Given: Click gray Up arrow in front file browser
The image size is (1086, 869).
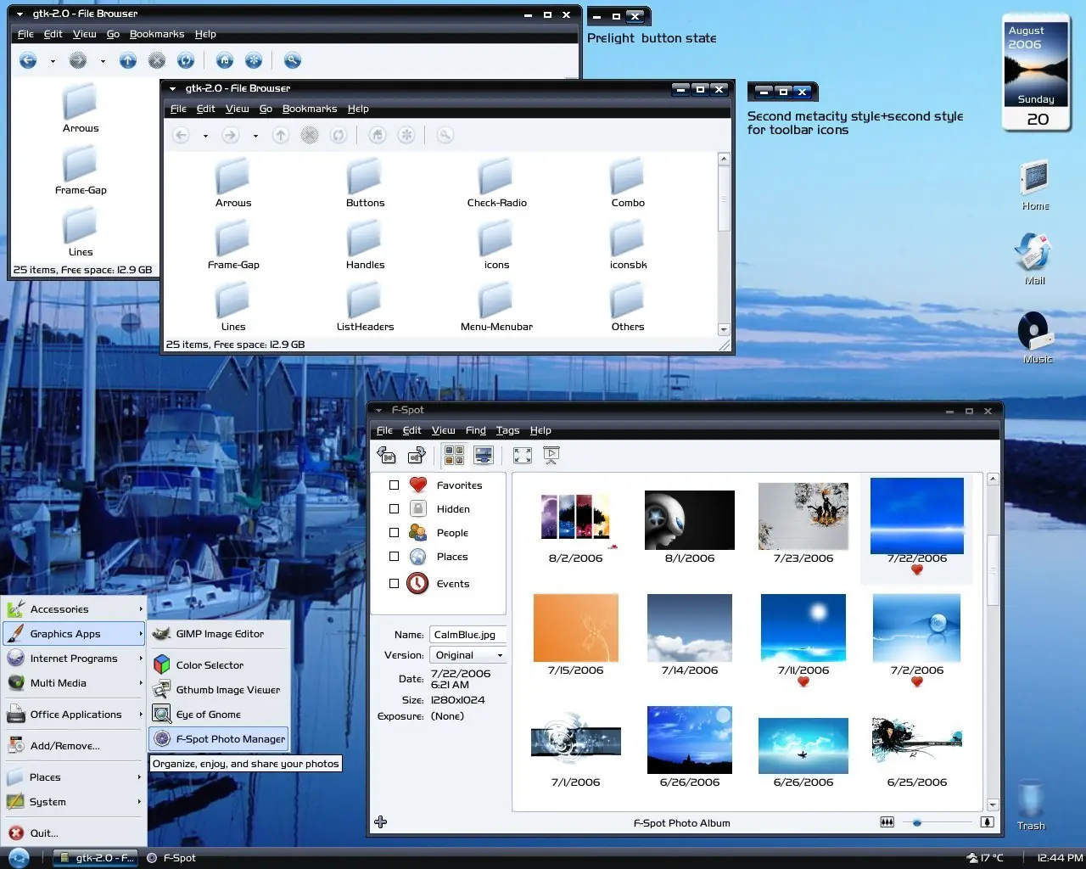Looking at the screenshot, I should [x=281, y=135].
